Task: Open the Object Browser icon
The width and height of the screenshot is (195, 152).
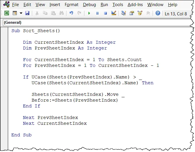Action: (x=140, y=13)
